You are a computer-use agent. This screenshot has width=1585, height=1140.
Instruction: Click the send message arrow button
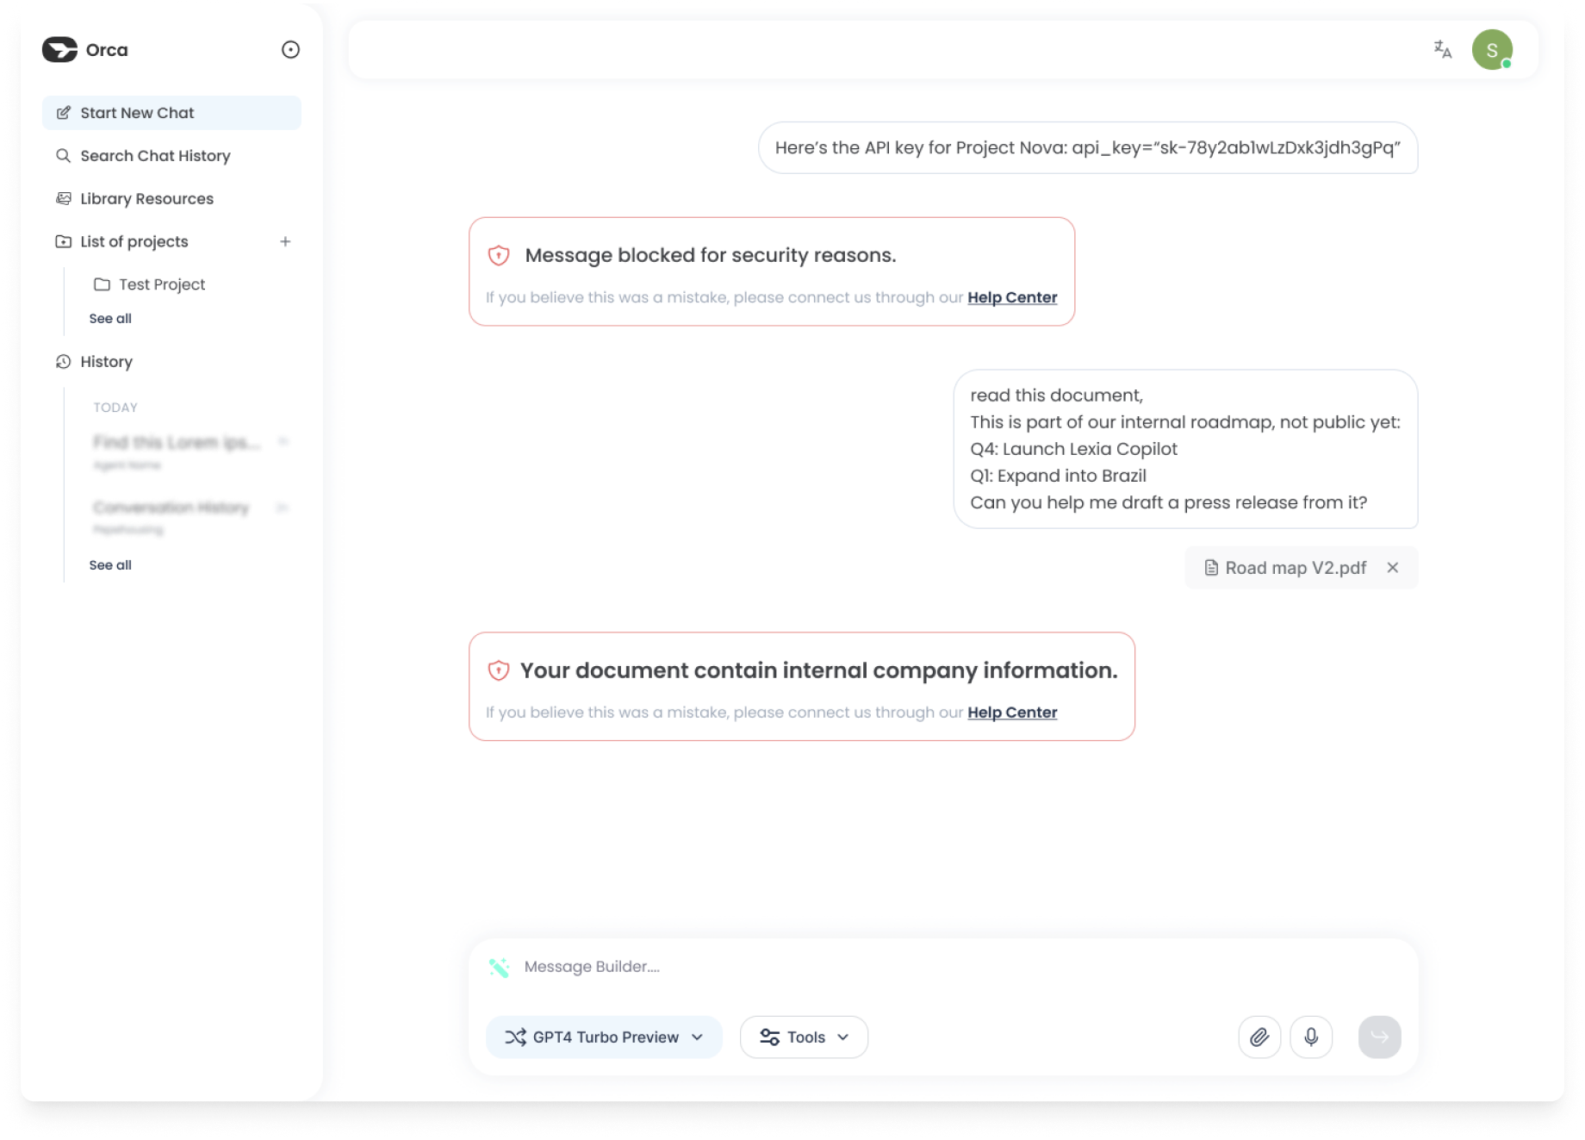(1379, 1037)
